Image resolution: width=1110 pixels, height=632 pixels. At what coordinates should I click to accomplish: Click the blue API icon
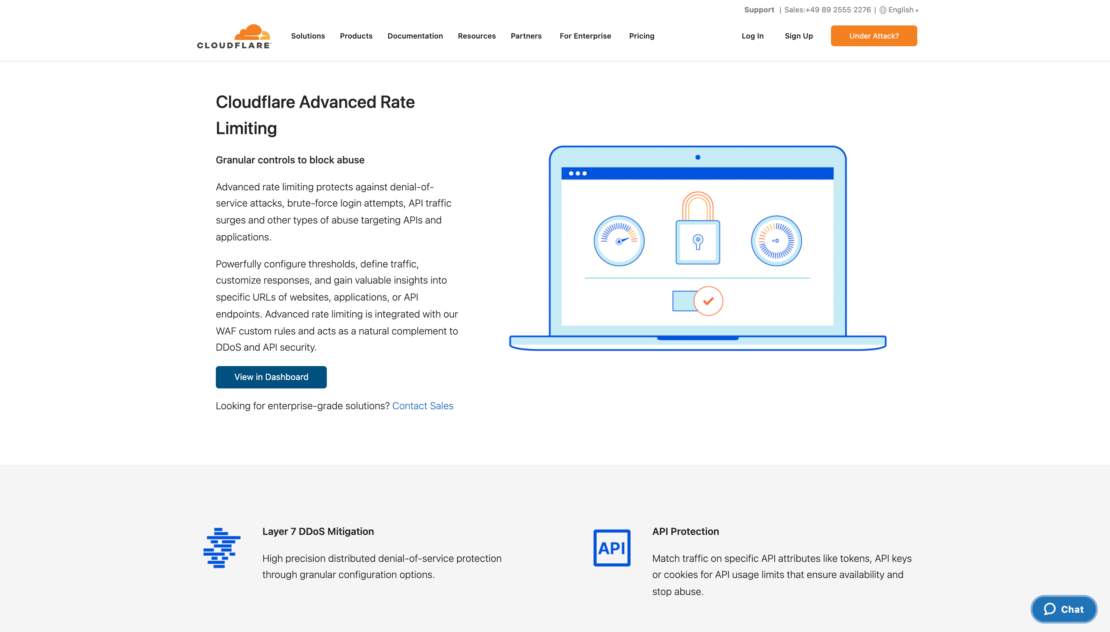click(x=611, y=548)
